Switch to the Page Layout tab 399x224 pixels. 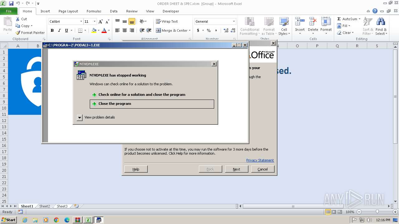68,11
